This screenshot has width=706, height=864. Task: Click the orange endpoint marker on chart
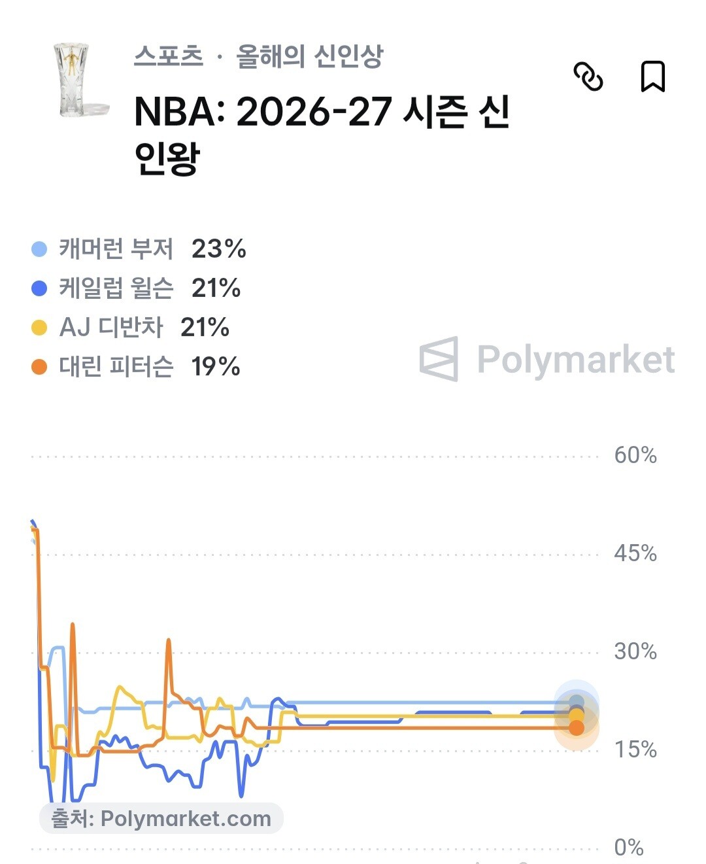(x=576, y=727)
